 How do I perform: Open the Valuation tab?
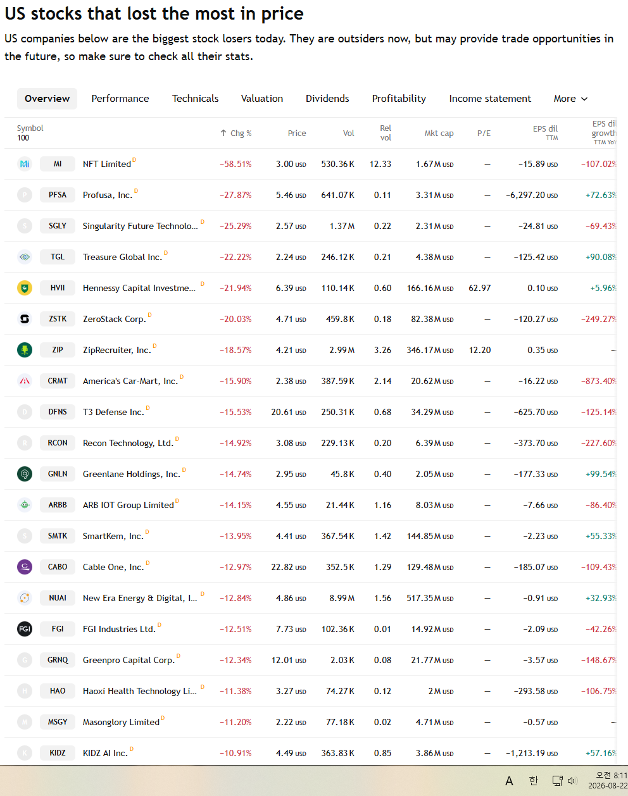[262, 99]
